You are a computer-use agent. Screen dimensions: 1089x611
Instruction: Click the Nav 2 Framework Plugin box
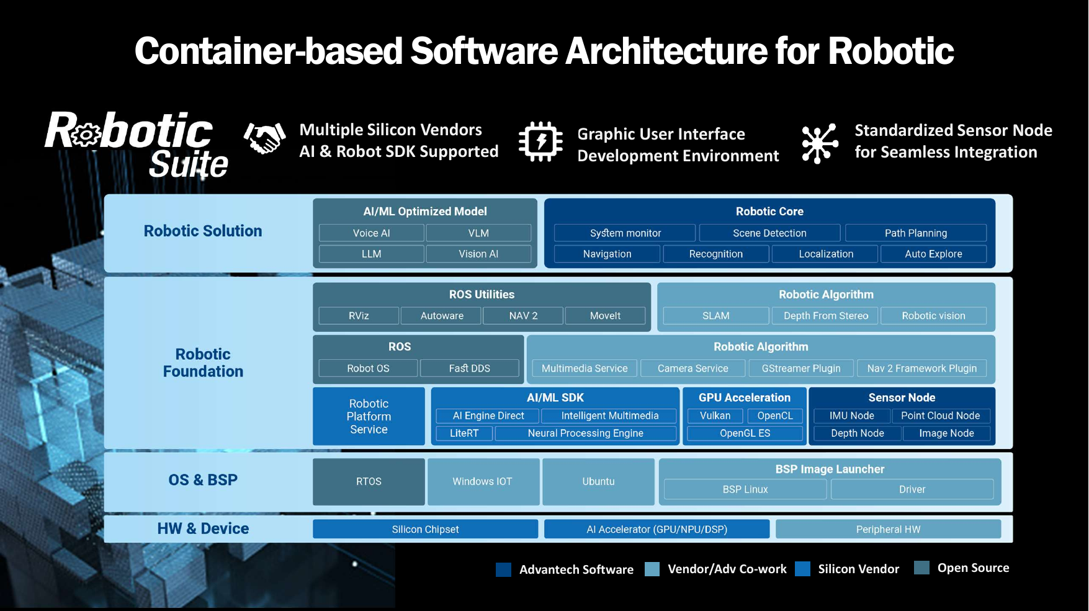(921, 368)
